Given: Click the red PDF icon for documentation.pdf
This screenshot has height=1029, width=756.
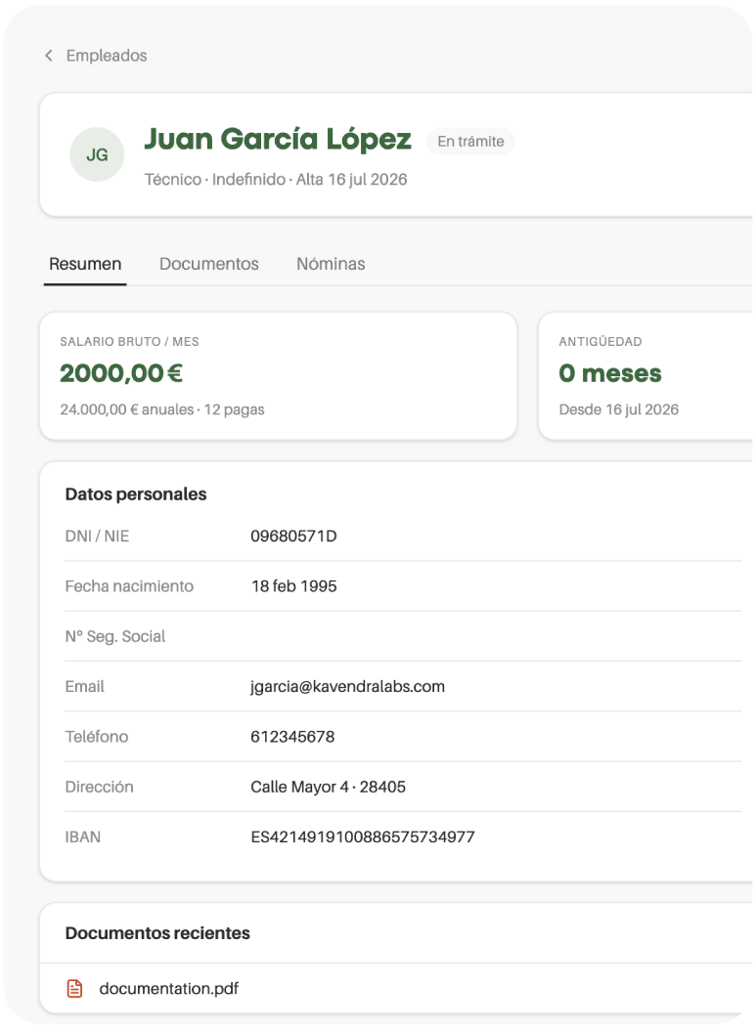Looking at the screenshot, I should [x=75, y=988].
